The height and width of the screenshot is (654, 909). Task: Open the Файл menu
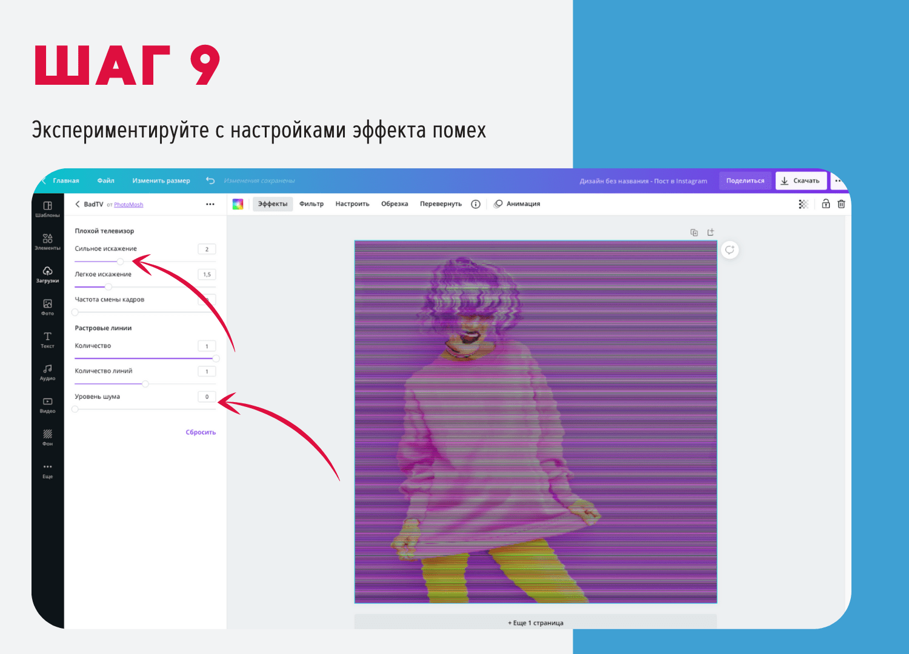tap(105, 180)
